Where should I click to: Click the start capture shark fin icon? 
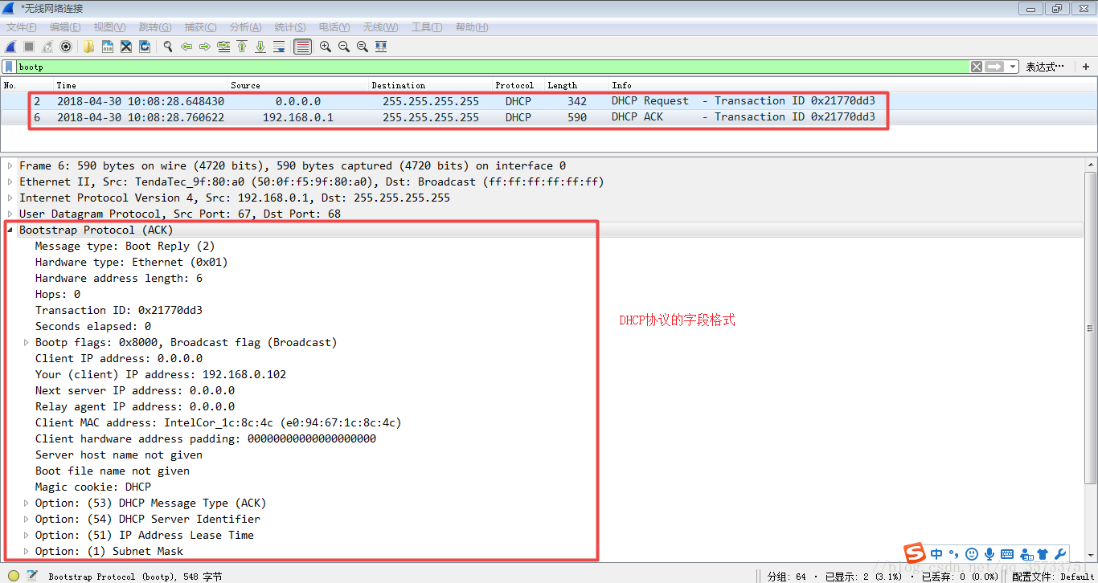[x=10, y=47]
